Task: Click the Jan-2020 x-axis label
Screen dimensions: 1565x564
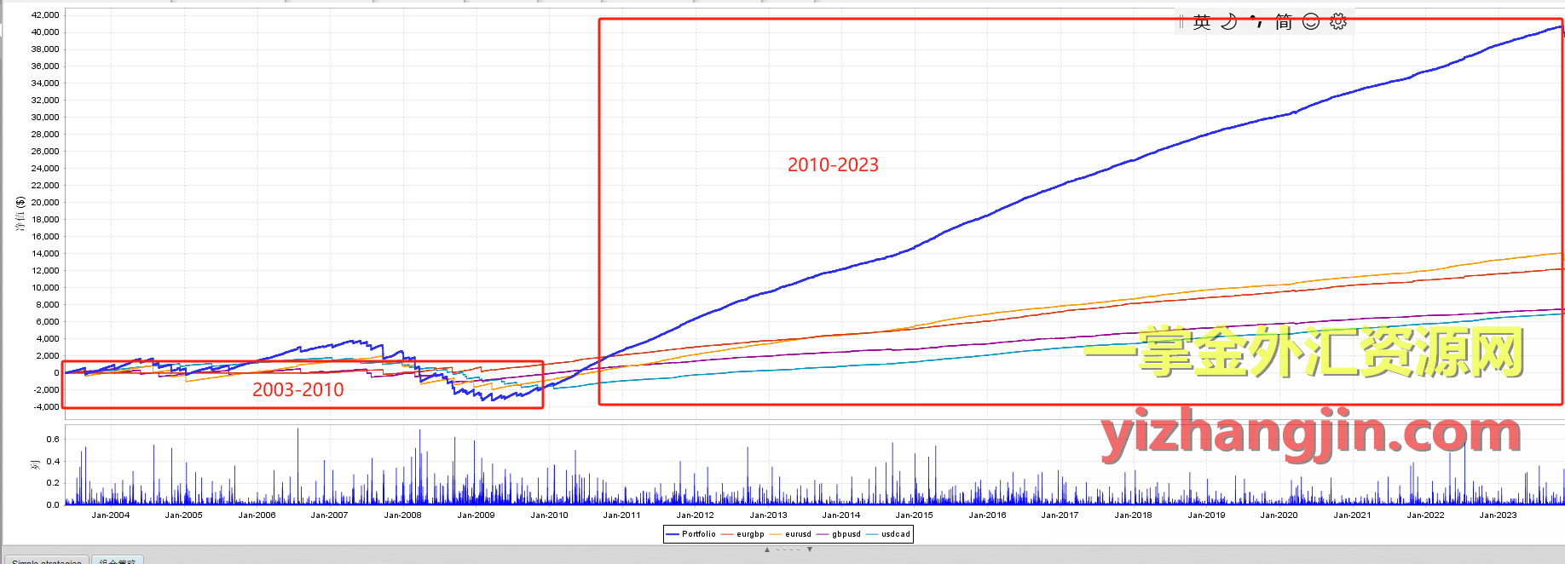Action: 1279,515
